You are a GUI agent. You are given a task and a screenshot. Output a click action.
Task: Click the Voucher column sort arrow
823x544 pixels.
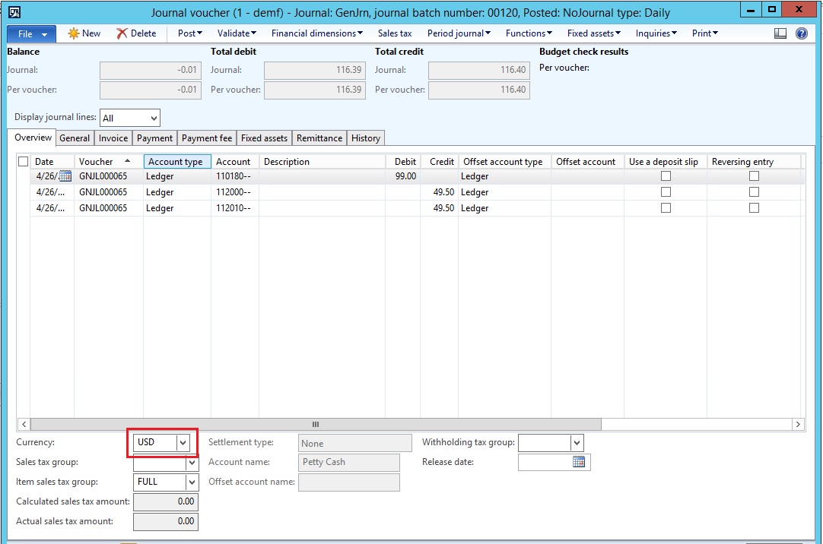pos(127,161)
